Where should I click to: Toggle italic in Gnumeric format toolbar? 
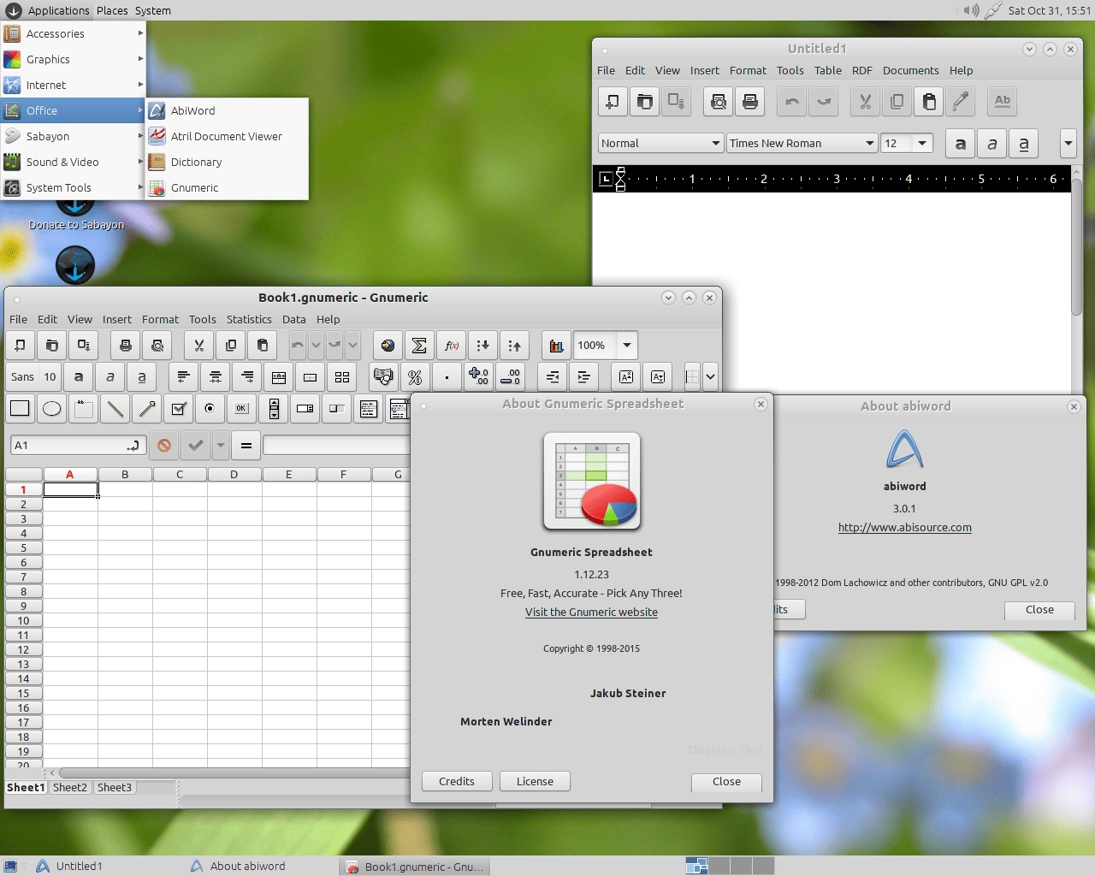coord(110,376)
